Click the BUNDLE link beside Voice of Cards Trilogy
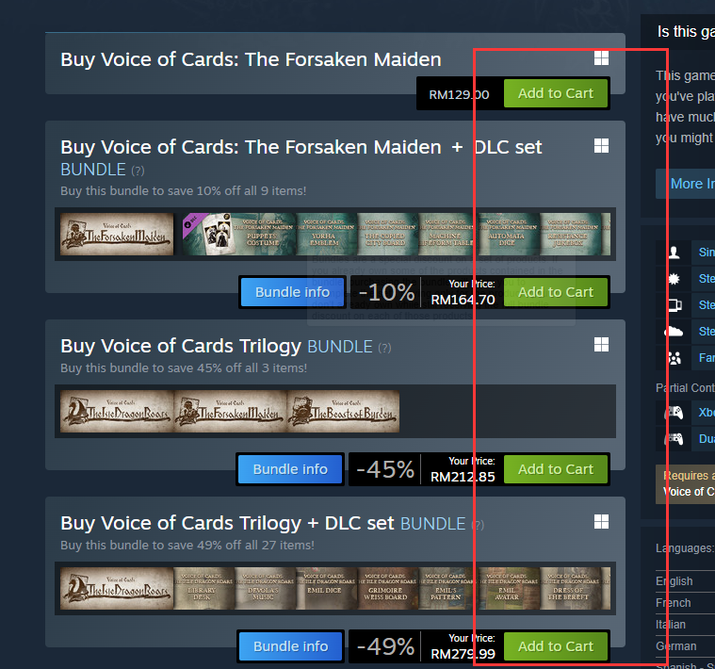 coord(340,347)
